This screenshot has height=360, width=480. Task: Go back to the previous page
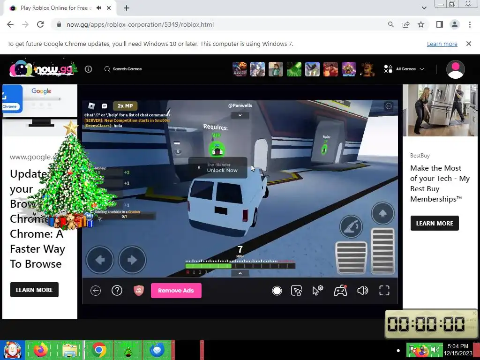click(x=10, y=24)
